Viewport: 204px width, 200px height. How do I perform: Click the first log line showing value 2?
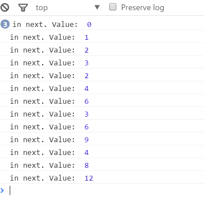[x=102, y=50]
